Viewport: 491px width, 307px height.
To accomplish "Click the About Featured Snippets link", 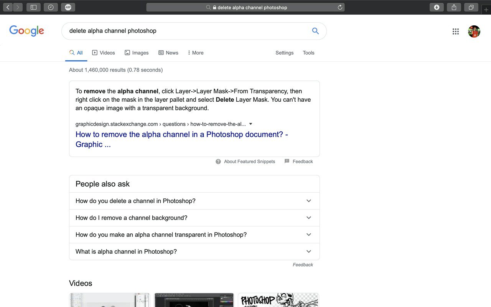I will coord(249,162).
